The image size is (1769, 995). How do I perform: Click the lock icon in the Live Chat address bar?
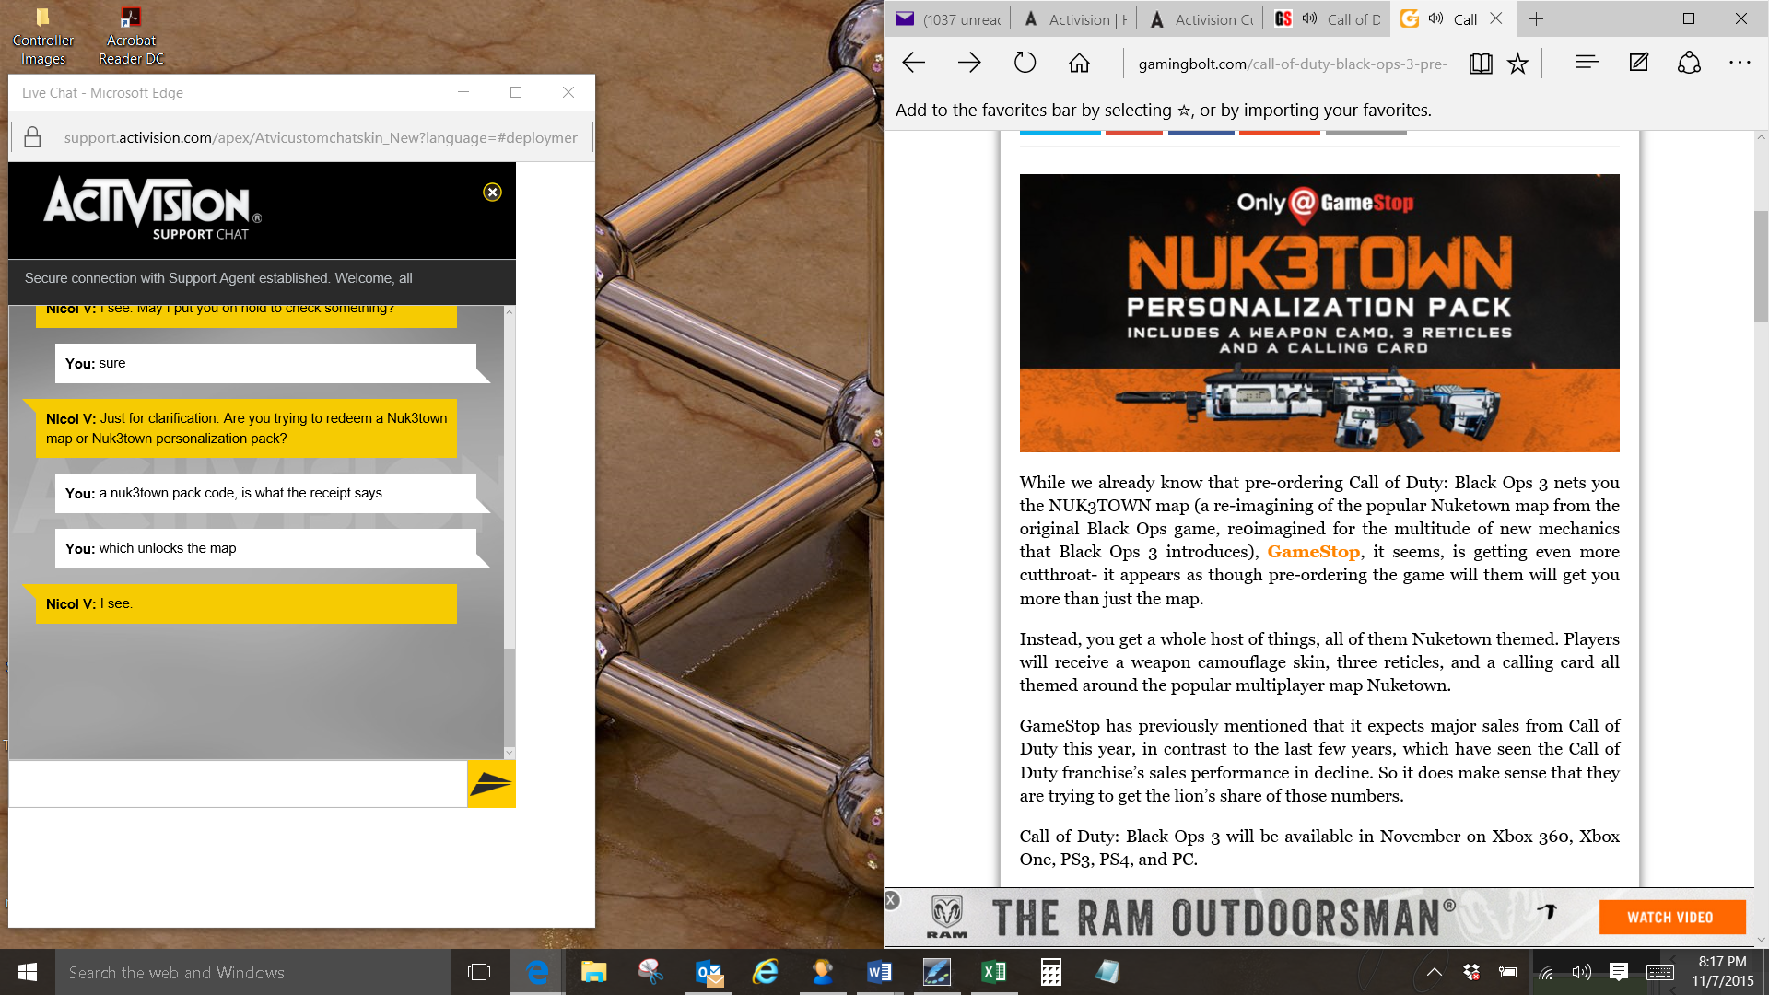(32, 137)
